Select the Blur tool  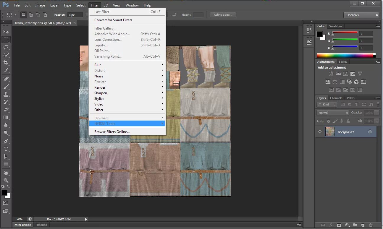(6, 125)
